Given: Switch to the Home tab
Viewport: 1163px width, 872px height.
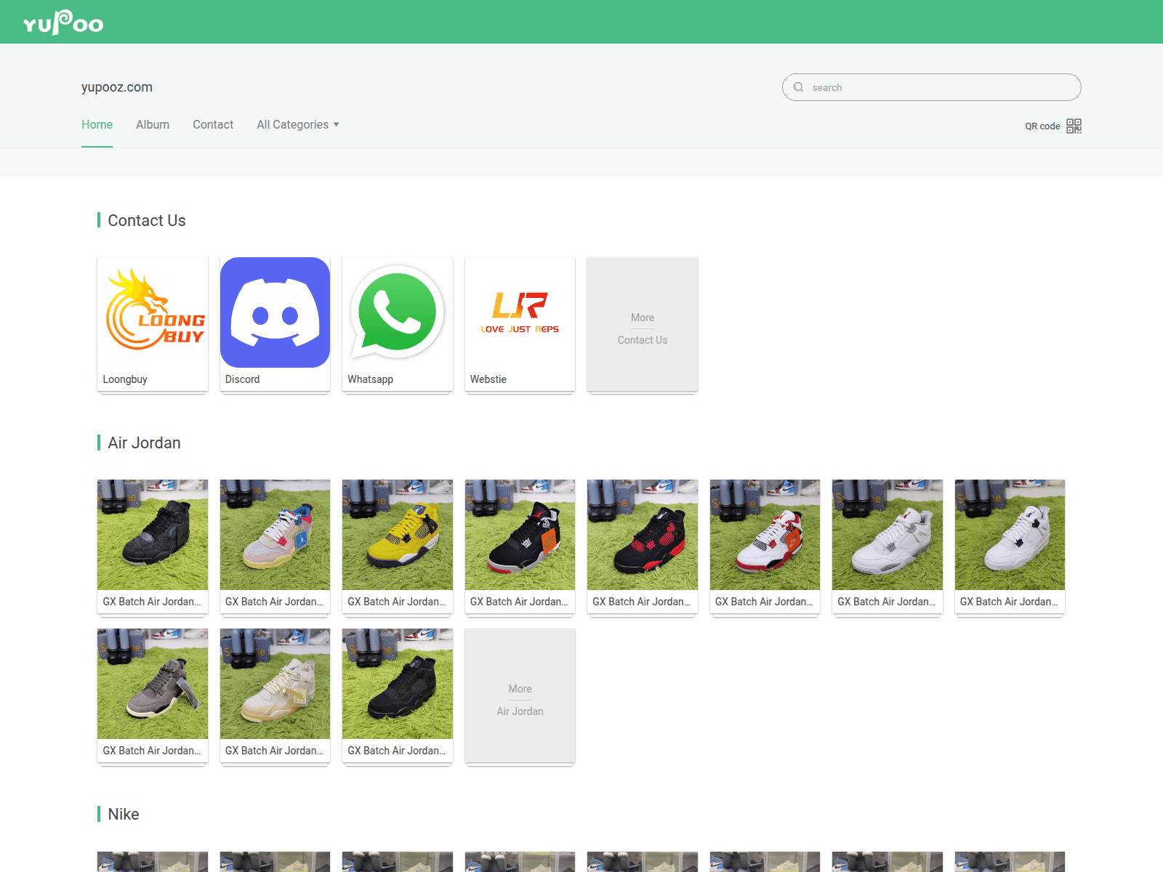Looking at the screenshot, I should point(97,125).
